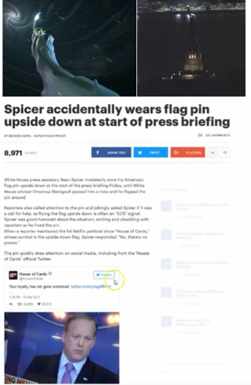Click the Spicer flag pin headline
Image resolution: width=251 pixels, height=385 pixels.
(117, 116)
